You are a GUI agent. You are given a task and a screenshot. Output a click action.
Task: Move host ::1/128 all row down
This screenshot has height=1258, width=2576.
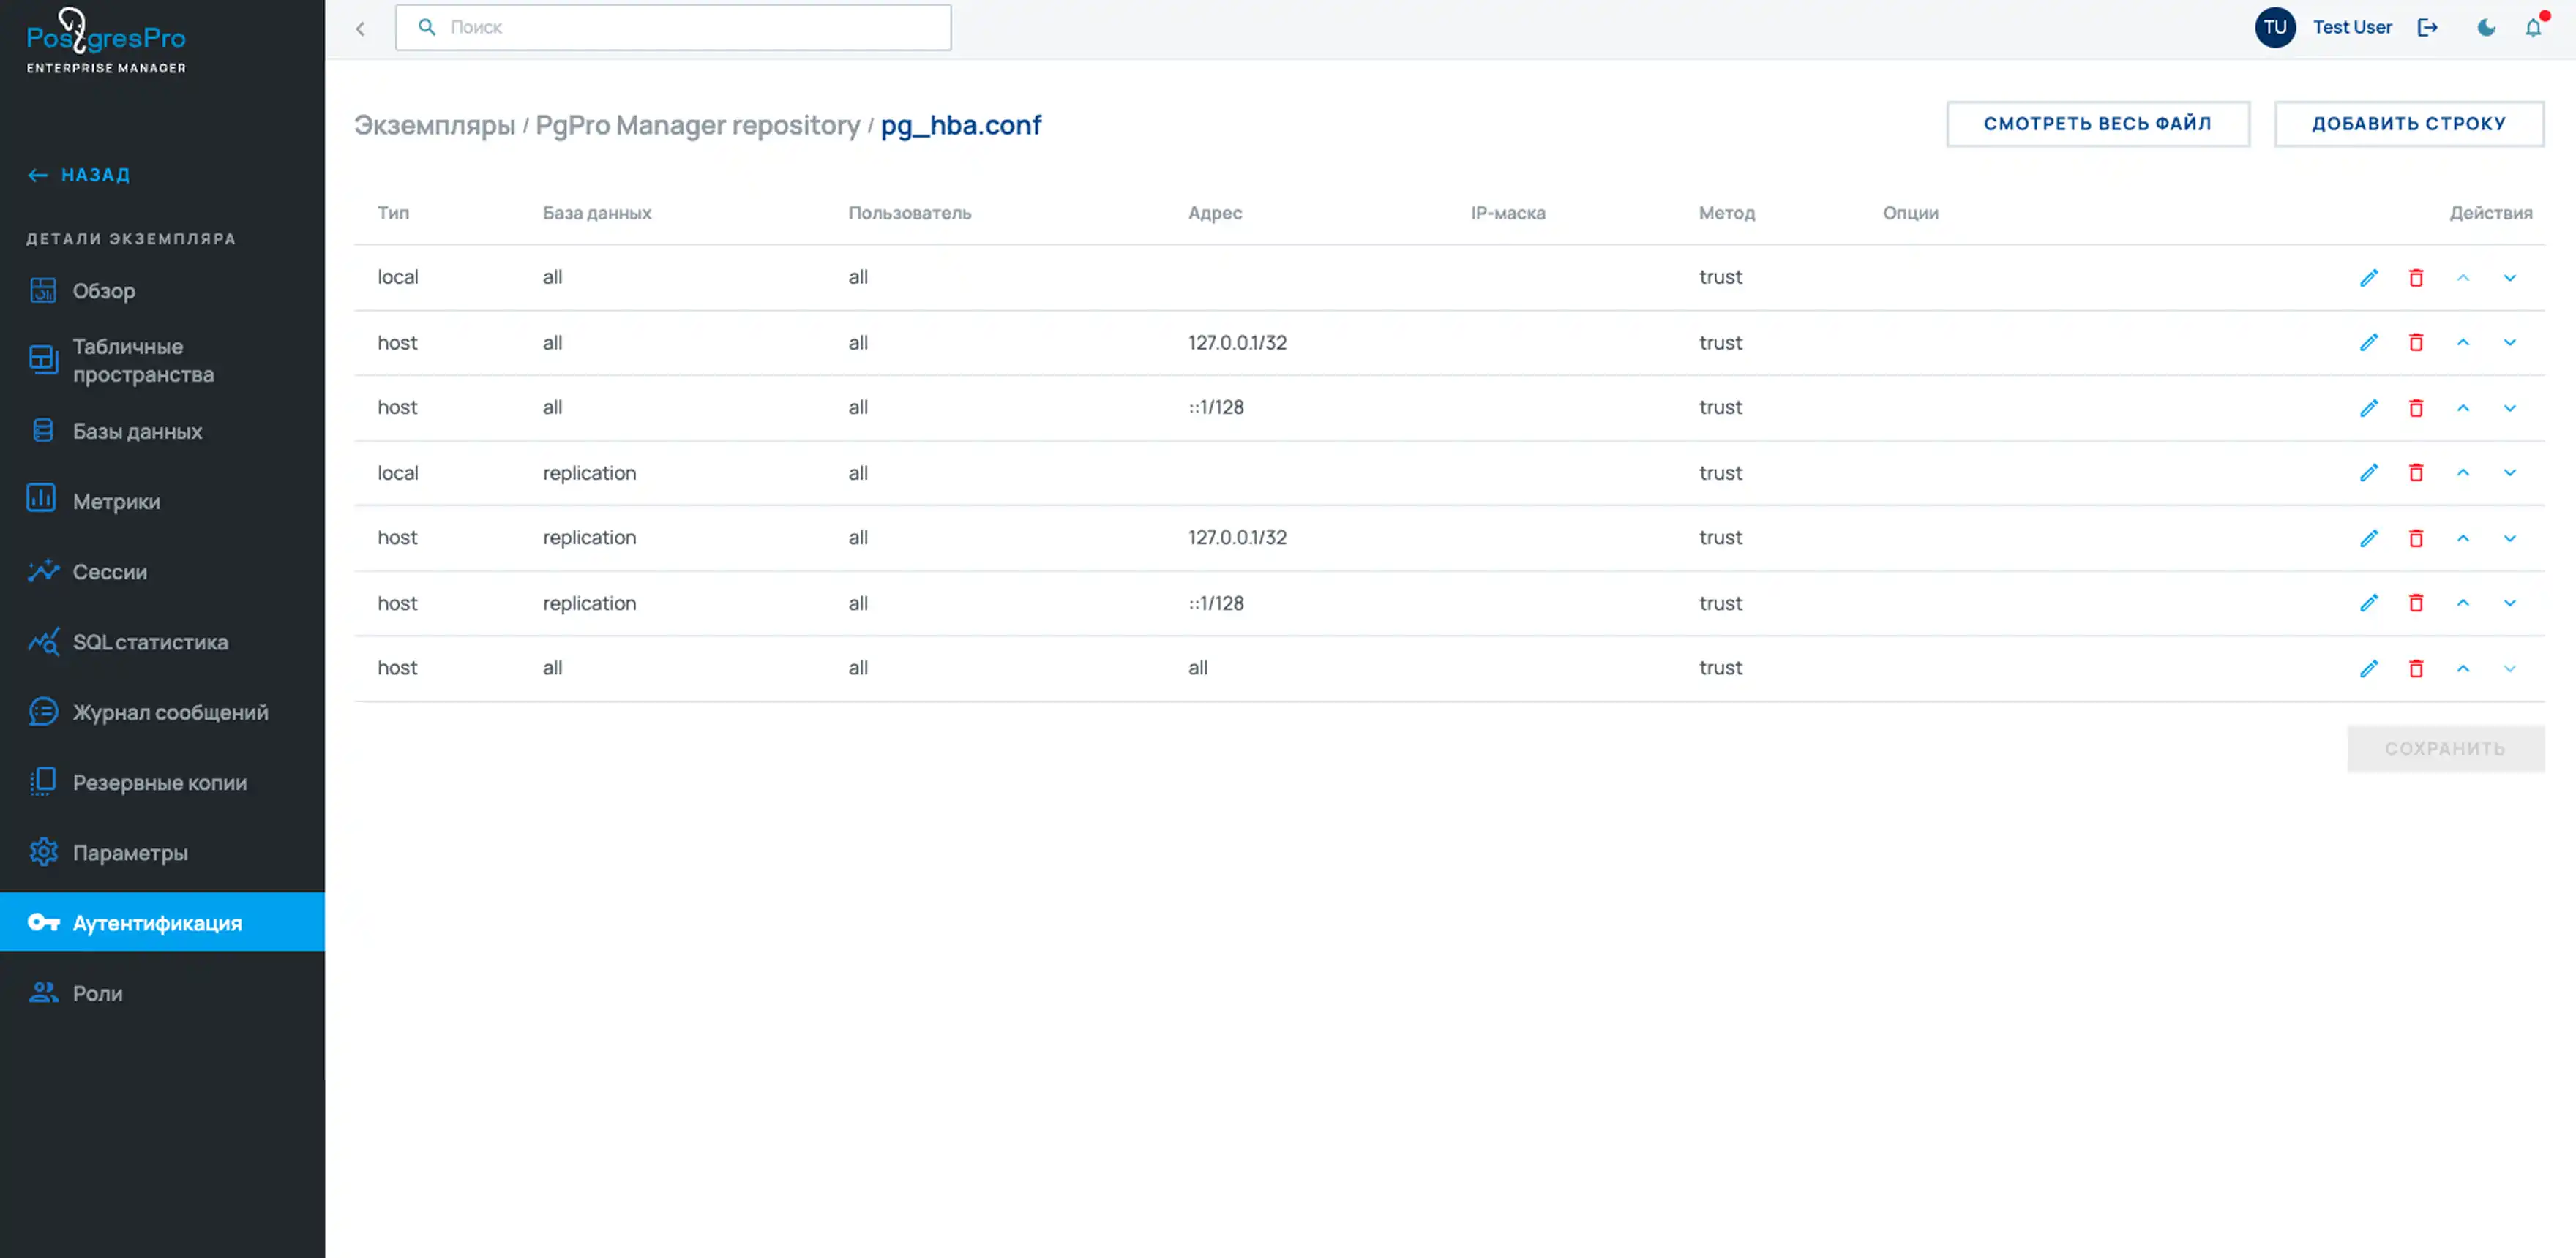[2509, 407]
